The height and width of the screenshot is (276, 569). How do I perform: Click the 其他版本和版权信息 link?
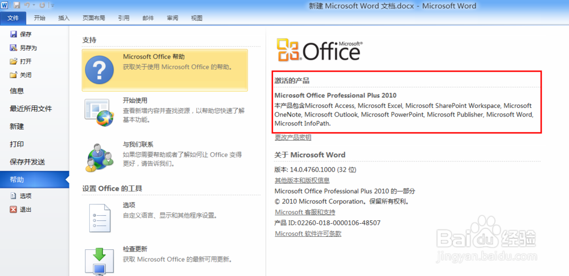[302, 181]
